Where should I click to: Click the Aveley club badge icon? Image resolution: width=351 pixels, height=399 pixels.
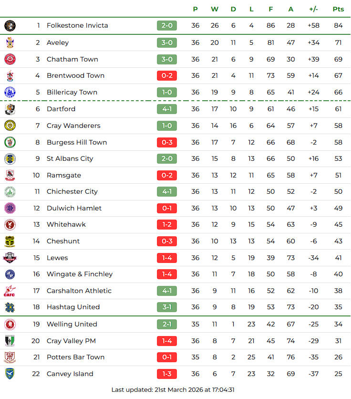point(10,43)
